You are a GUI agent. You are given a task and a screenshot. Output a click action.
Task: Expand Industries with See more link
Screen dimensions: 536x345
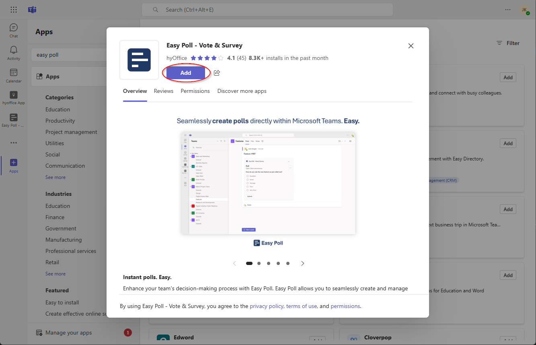(55, 274)
